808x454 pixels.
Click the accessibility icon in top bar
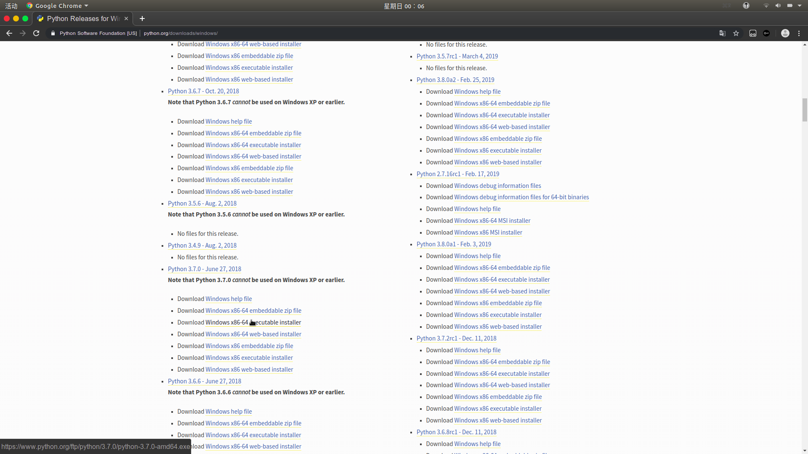[x=746, y=5]
